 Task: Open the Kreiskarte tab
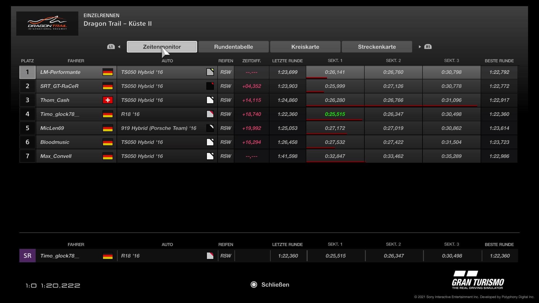coord(305,47)
